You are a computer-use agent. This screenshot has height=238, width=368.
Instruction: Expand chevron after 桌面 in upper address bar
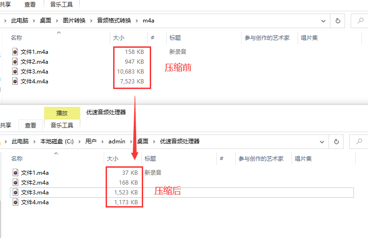pyautogui.click(x=57, y=21)
